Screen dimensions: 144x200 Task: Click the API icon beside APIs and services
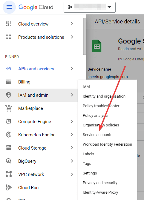(x=9, y=69)
